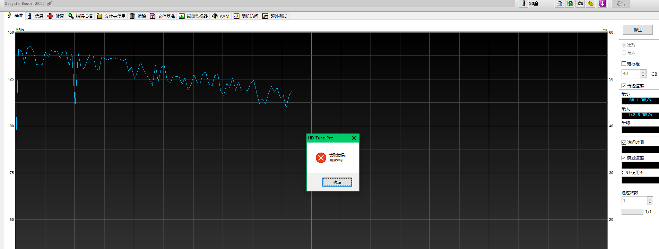Viewport: 659px width, 249px height.
Task: Uncheck the 传输速率 transfer rate checkbox
Action: tap(624, 86)
